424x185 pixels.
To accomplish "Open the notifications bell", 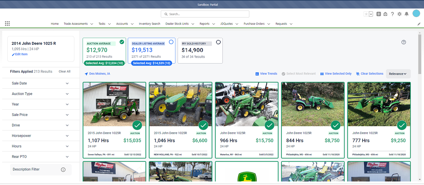I will (406, 14).
